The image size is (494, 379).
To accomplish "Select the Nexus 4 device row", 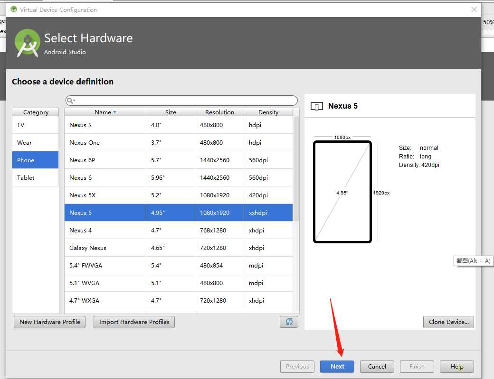I will pos(179,230).
